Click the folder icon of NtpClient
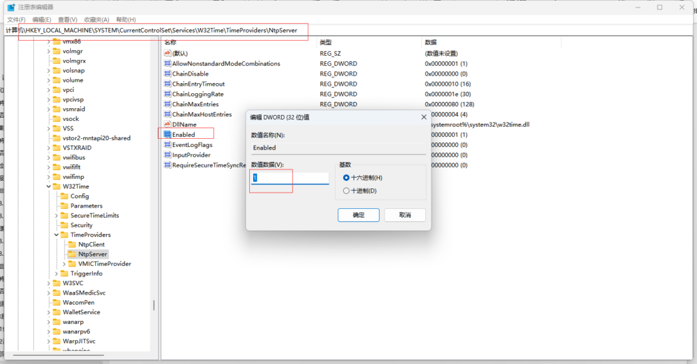The height and width of the screenshot is (364, 697). click(x=72, y=244)
